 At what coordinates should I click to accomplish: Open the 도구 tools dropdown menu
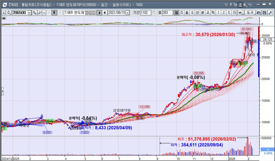pyautogui.click(x=250, y=13)
